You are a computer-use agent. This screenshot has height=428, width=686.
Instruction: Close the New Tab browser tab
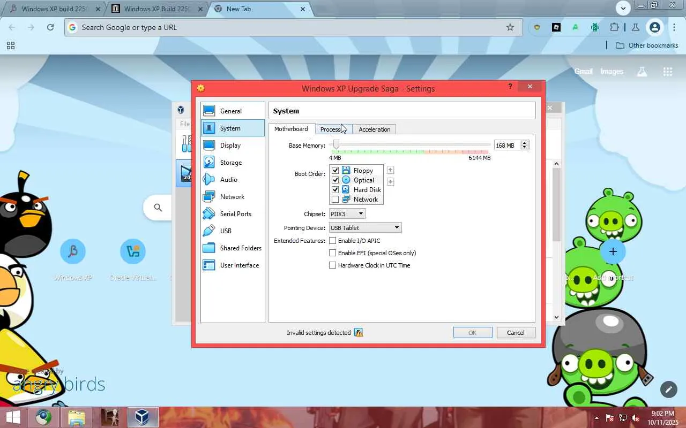[x=303, y=9]
